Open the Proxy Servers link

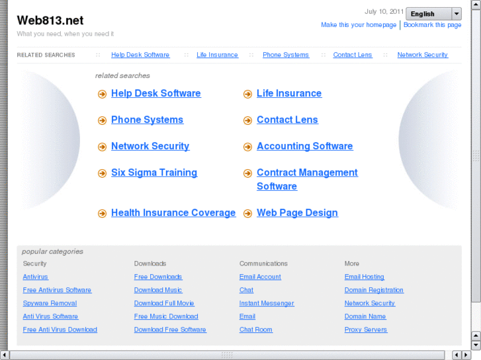pos(366,330)
